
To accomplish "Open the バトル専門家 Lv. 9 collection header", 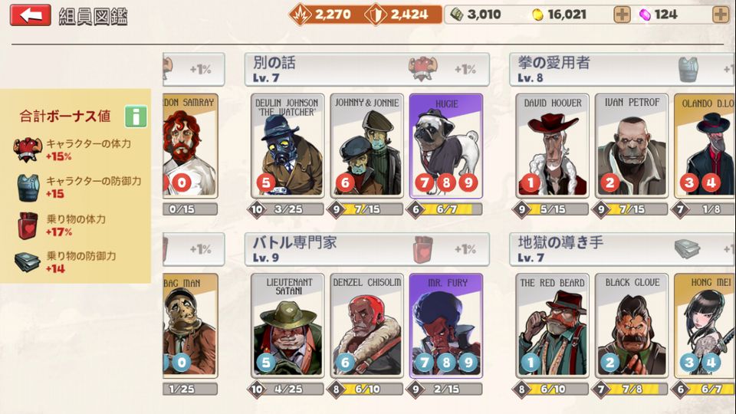I will 366,249.
